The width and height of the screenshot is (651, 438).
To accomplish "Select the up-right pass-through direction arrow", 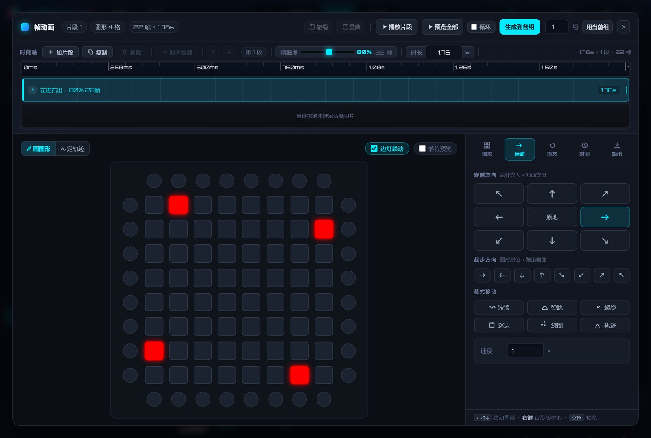I will [605, 194].
